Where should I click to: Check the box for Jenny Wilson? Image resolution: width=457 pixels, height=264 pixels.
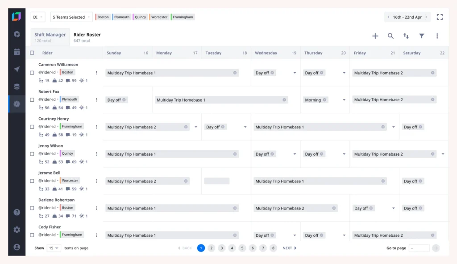coord(32,154)
